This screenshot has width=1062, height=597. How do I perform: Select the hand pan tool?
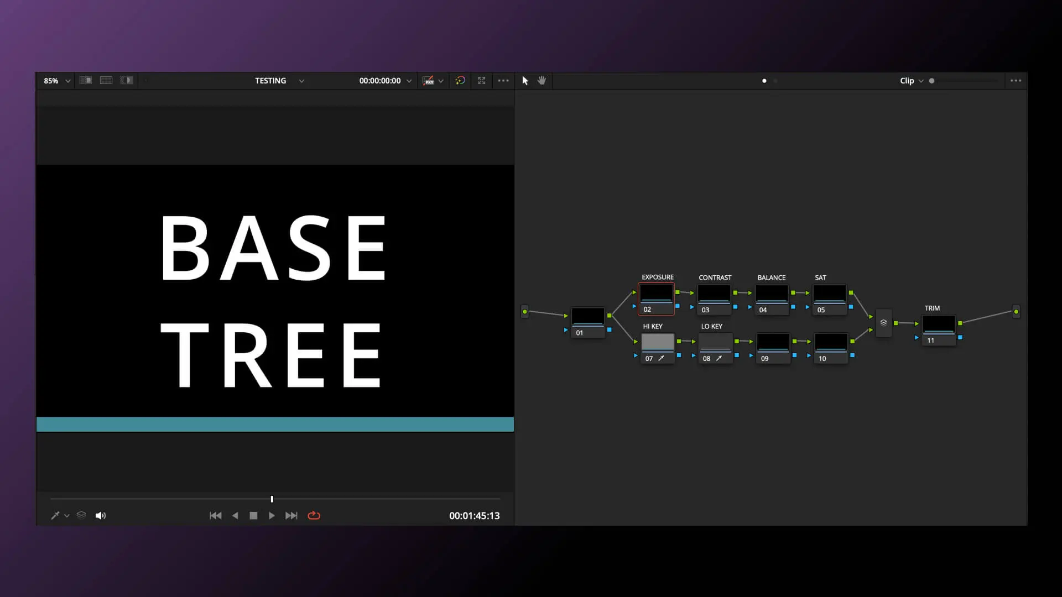542,81
